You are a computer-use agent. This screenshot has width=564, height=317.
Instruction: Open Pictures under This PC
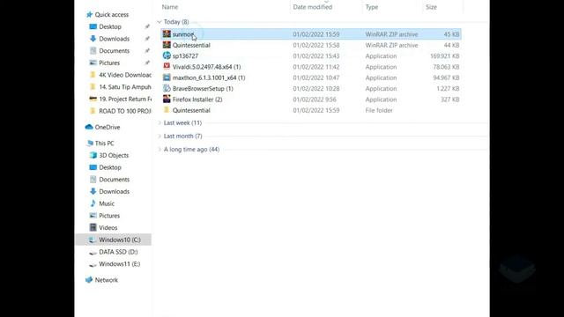pyautogui.click(x=109, y=215)
